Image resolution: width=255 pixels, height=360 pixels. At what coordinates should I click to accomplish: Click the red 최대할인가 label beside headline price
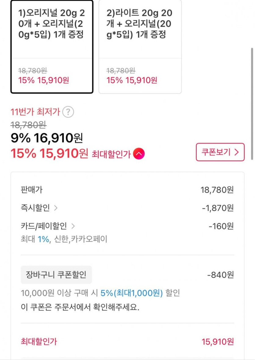coord(111,154)
